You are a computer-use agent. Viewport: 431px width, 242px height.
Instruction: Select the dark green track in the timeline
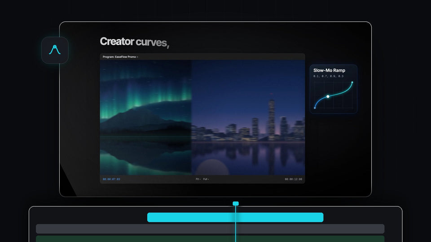(210, 239)
